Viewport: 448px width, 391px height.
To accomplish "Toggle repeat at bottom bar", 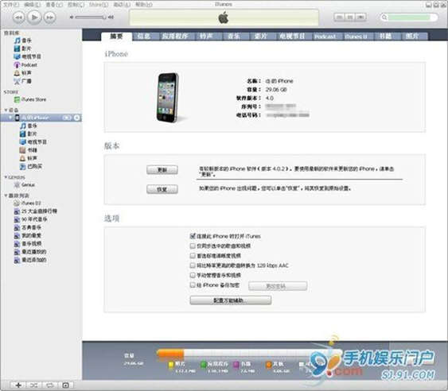I will (x=50, y=385).
